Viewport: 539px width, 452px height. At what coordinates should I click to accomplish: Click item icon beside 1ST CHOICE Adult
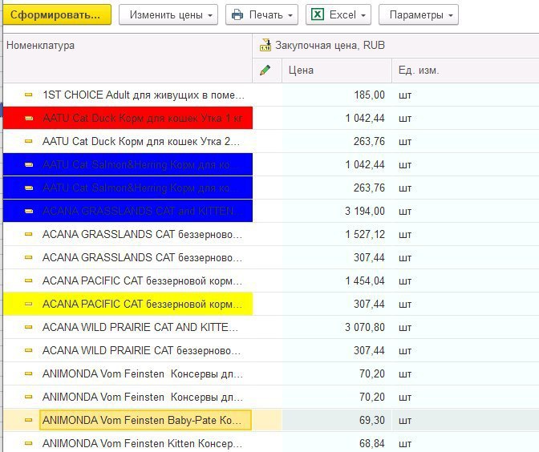(29, 95)
